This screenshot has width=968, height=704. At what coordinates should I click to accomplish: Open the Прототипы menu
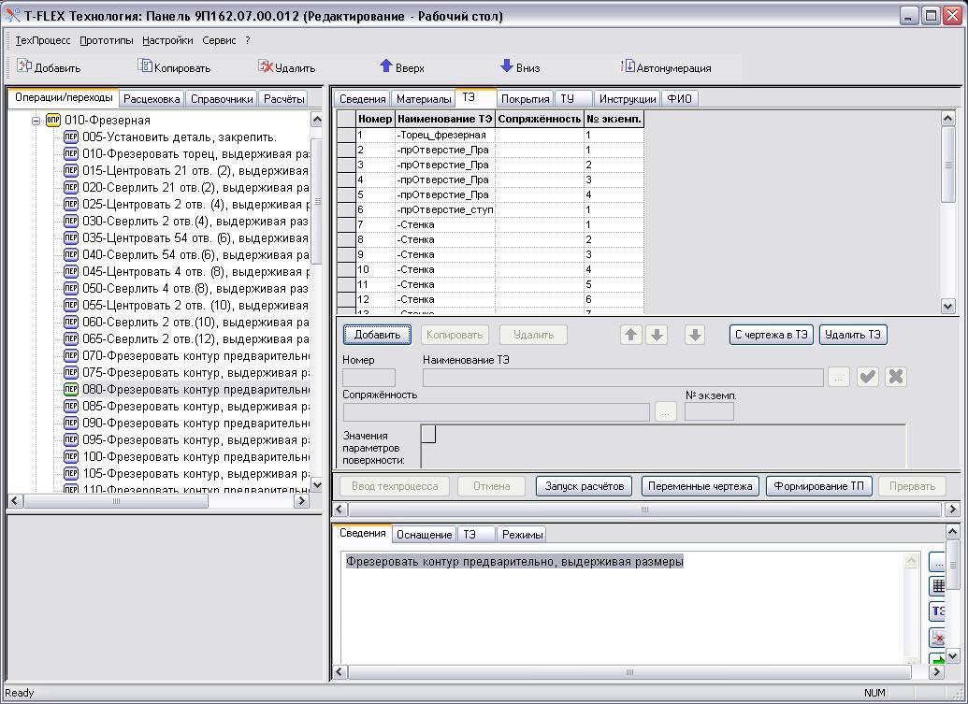click(x=107, y=41)
